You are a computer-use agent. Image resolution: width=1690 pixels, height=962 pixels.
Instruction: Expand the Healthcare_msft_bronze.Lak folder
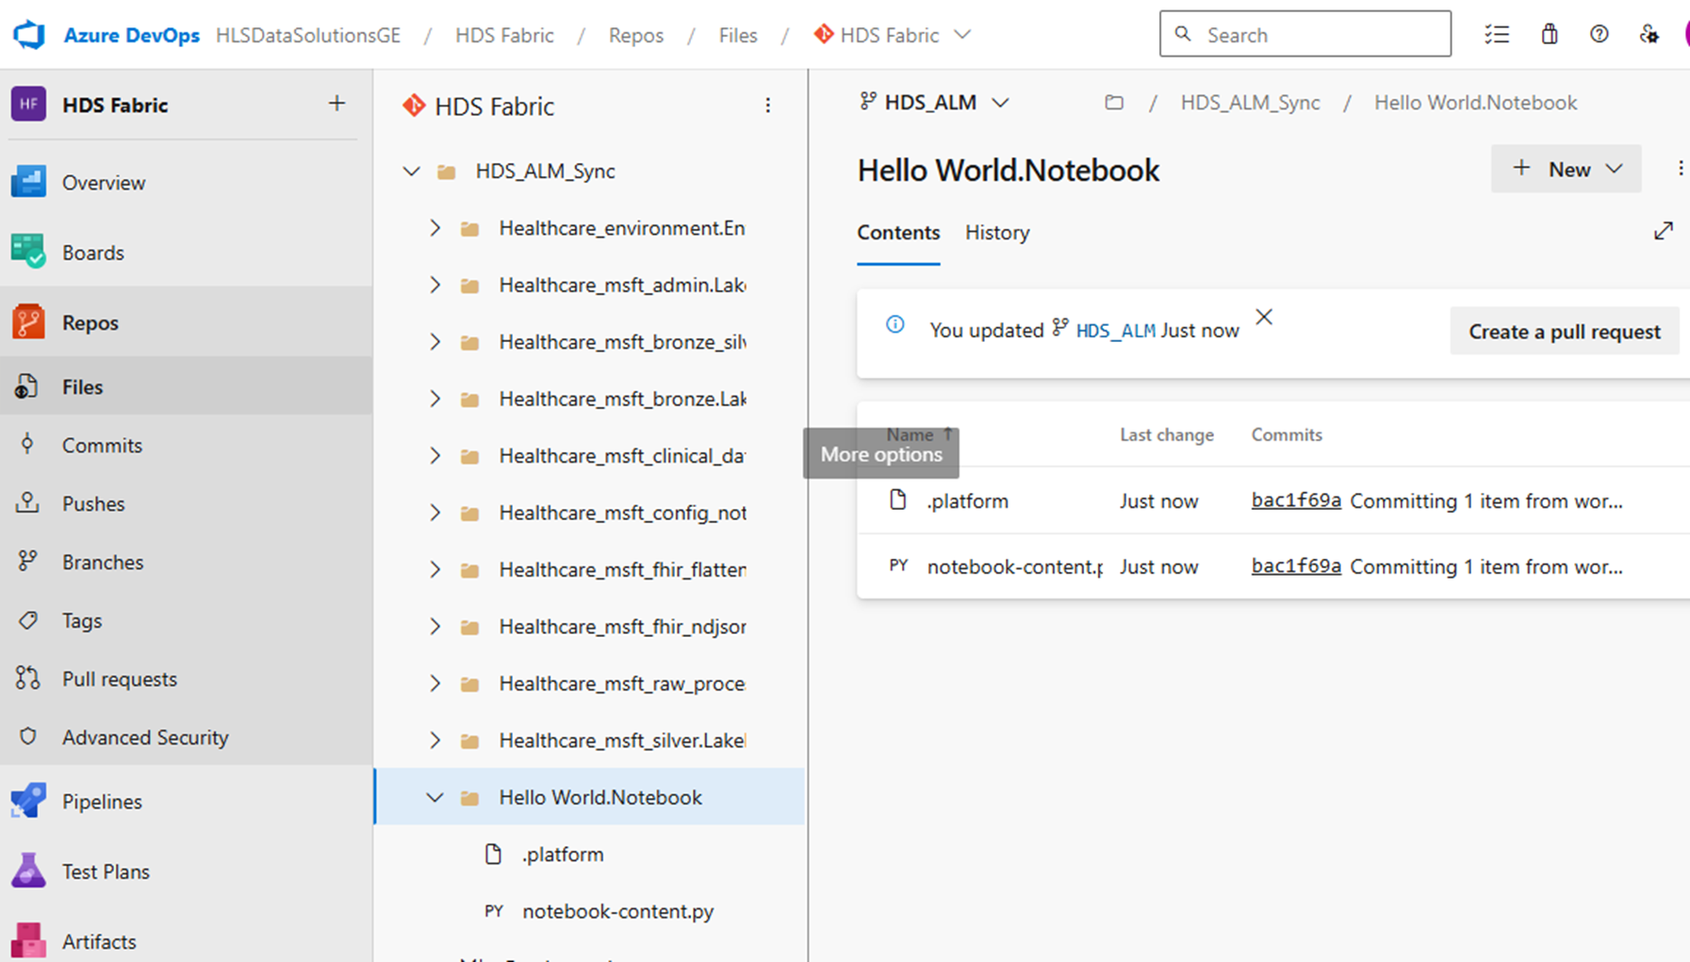coord(435,399)
